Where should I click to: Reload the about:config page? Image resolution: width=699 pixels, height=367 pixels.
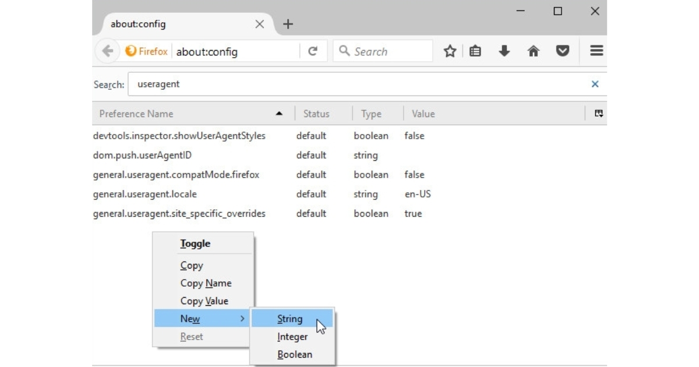313,51
